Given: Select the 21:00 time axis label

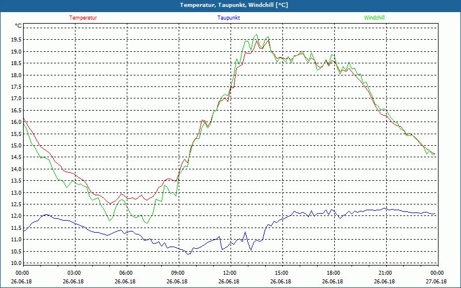Looking at the screenshot, I should click(x=385, y=273).
